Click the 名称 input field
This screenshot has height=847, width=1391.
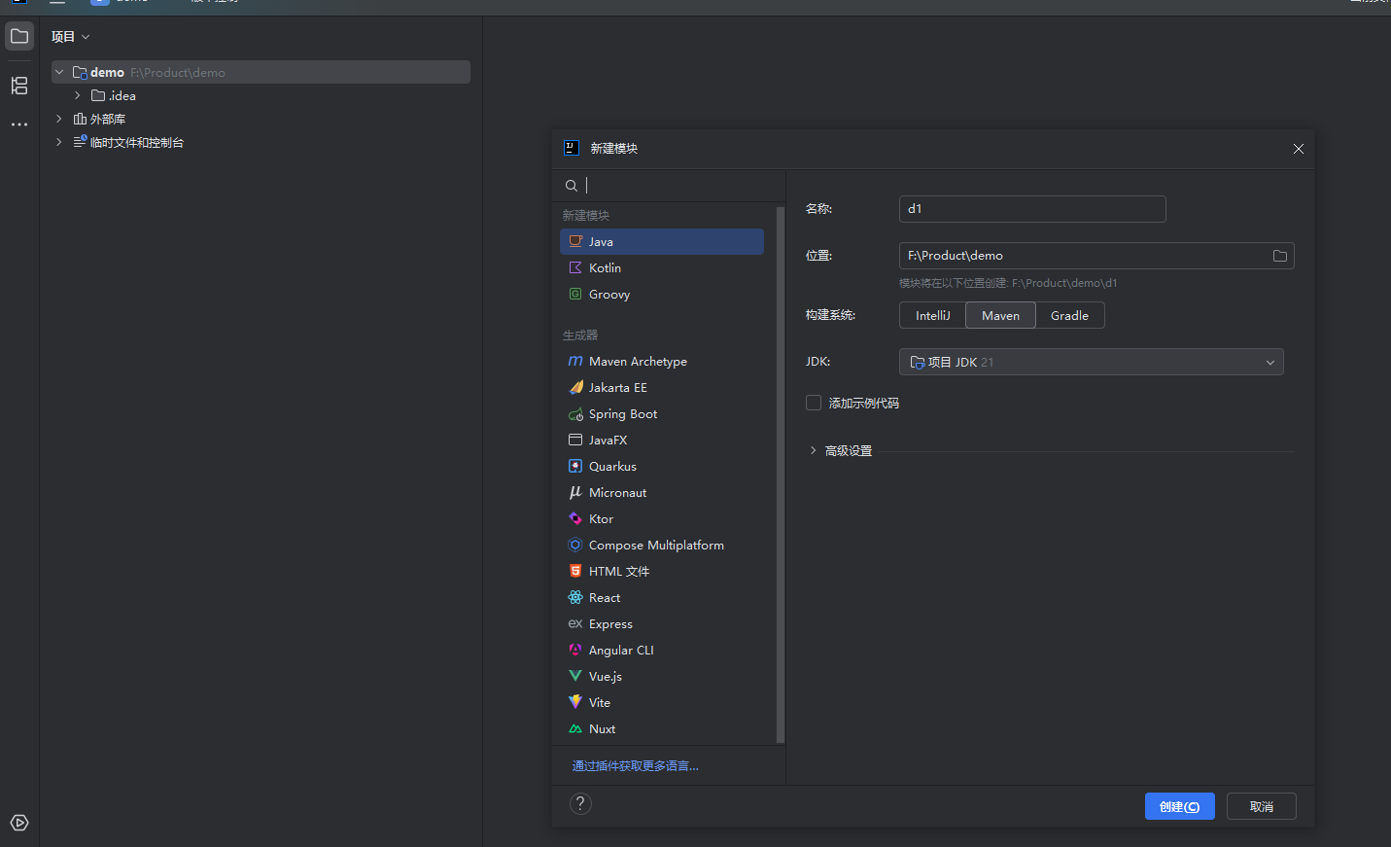point(1032,209)
